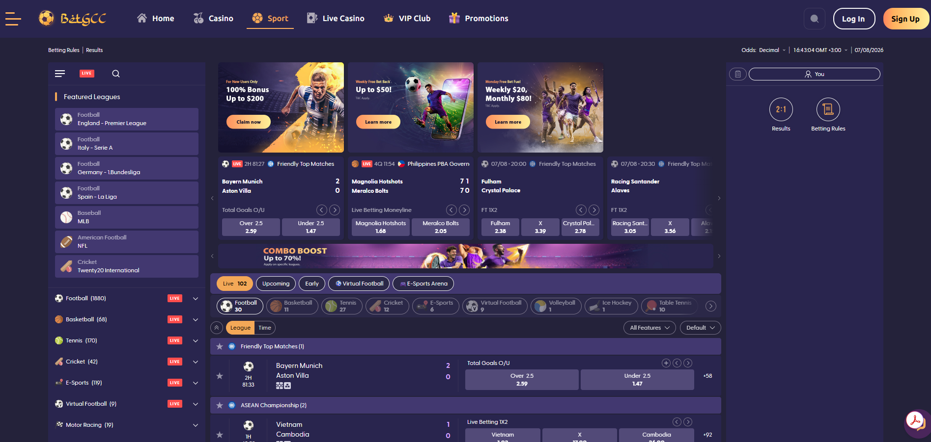
Task: Click the Log In button
Action: [x=854, y=19]
